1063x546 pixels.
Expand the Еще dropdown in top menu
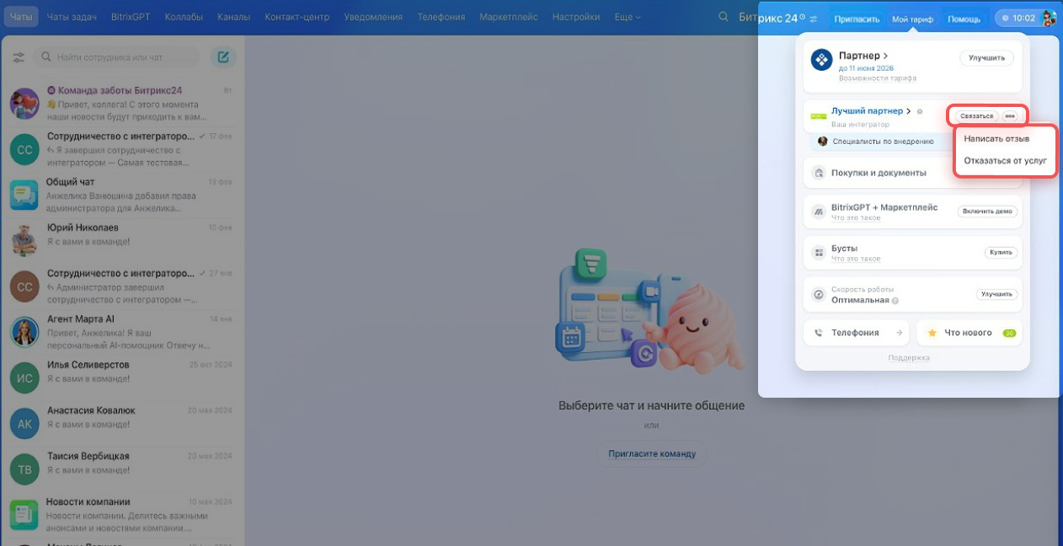(x=628, y=17)
